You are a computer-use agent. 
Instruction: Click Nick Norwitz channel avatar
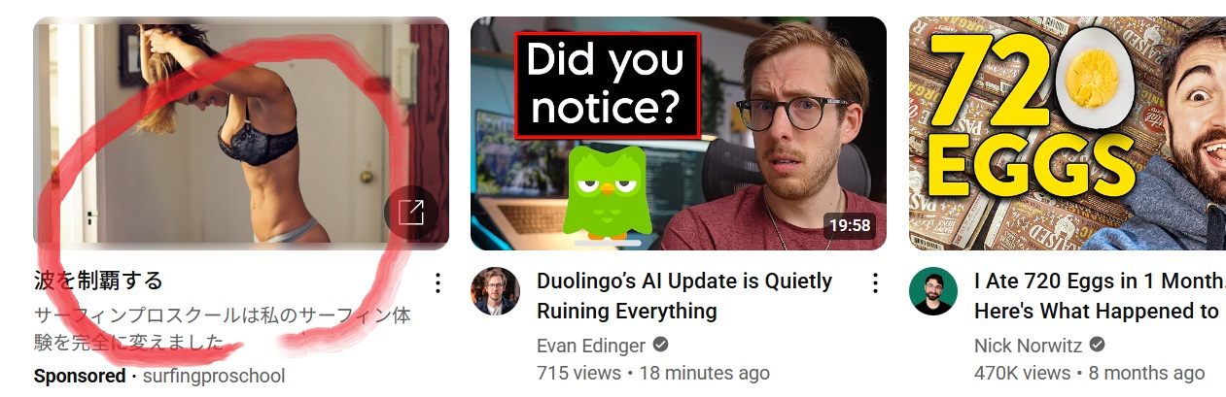tap(933, 291)
